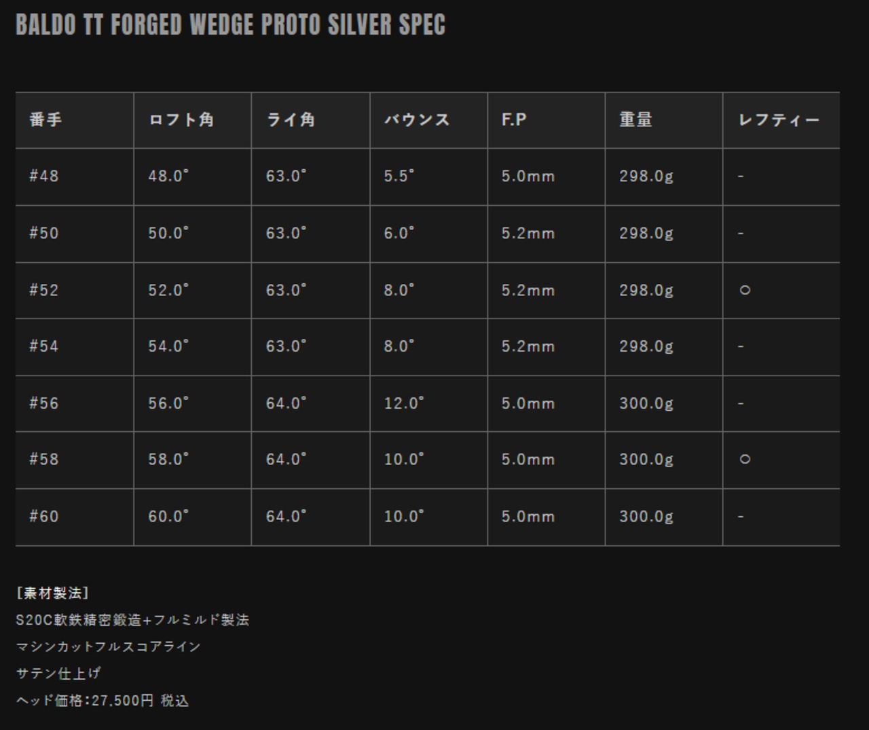Click the サテン仕上げ finish text
This screenshot has width=869, height=730.
click(x=58, y=674)
